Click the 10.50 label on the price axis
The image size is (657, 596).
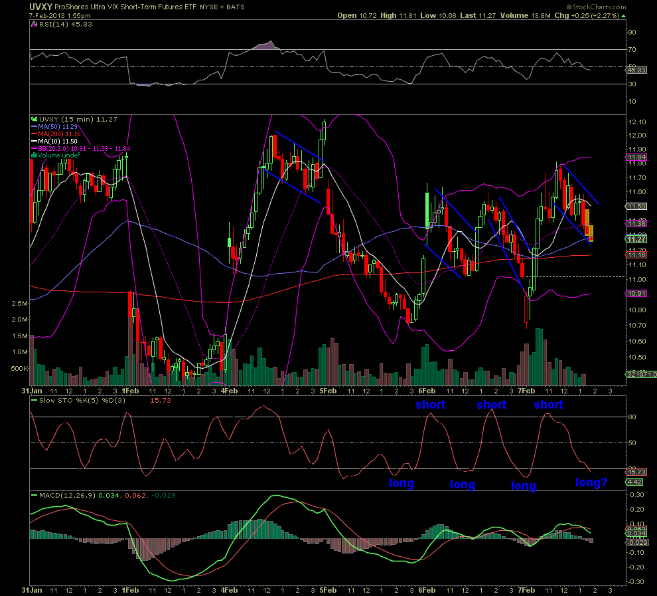coord(637,357)
